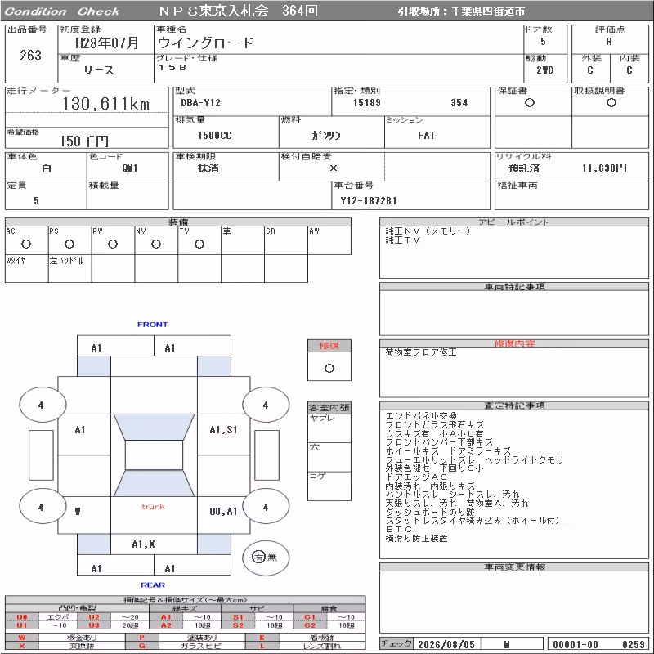Click the Wタイヤ equipment cell
Viewport: 654px width, 654px height.
[x=26, y=269]
